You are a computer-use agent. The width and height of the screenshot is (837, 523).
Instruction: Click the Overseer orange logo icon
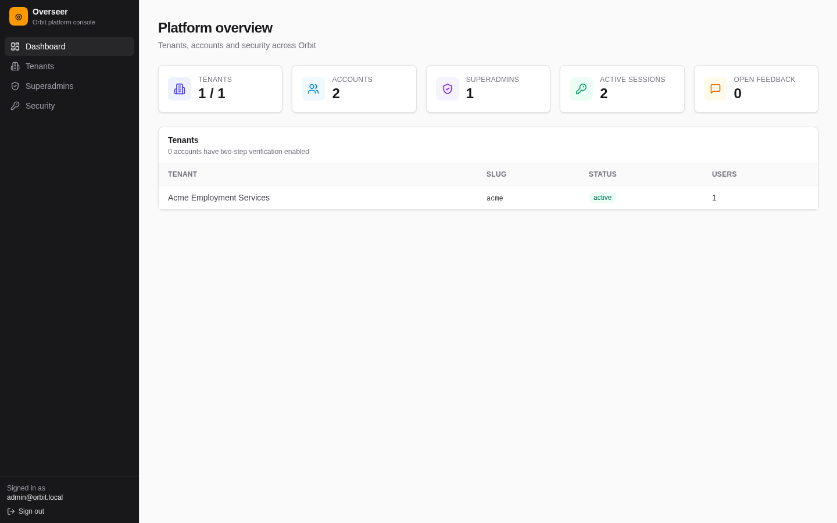point(19,16)
